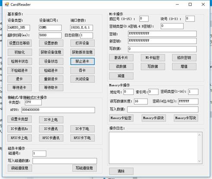Click the 写入磁道数据 text field
This screenshot has height=179, width=212.
coord(65,161)
